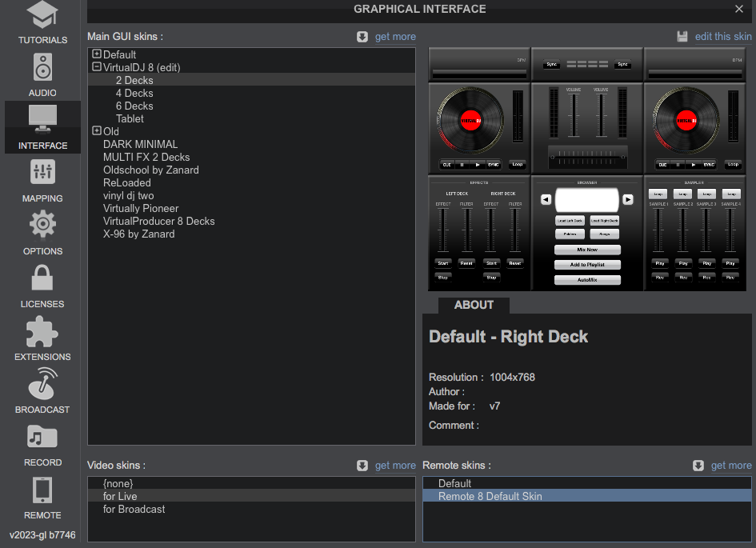Viewport: 756px width, 548px height.
Task: Click the skin preview thumbnail image
Action: (587, 169)
